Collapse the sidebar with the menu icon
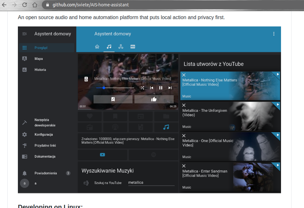The image size is (304, 208). click(x=24, y=34)
